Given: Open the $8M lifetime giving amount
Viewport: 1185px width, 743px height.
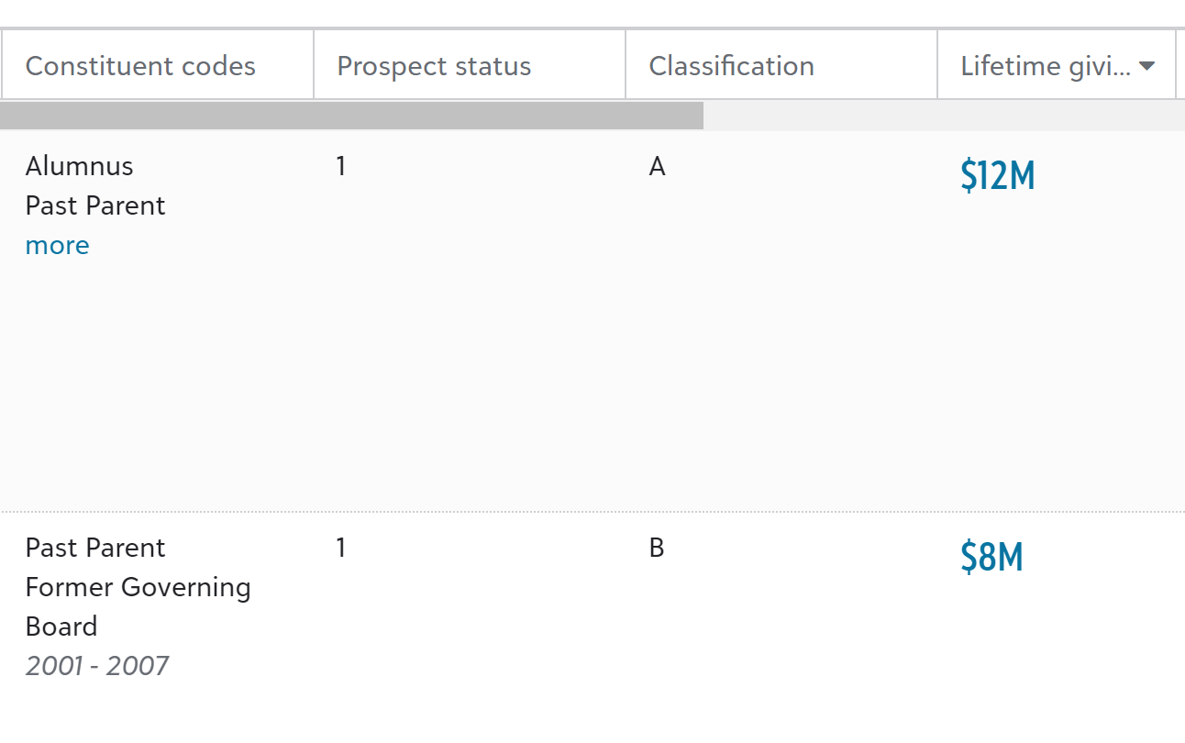Looking at the screenshot, I should pos(991,557).
